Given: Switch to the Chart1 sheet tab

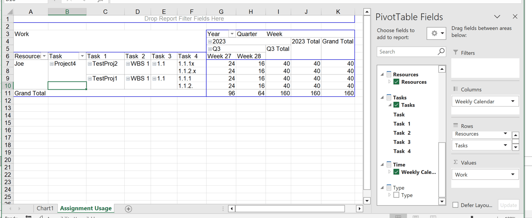Looking at the screenshot, I should pyautogui.click(x=45, y=208).
